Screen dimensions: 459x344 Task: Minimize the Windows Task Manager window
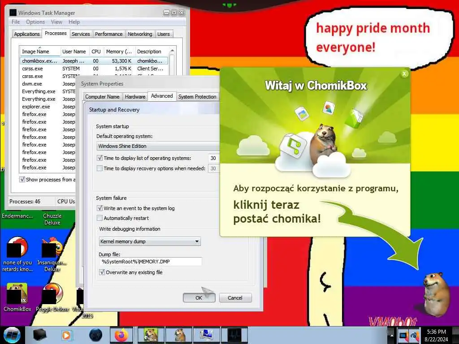pos(166,13)
